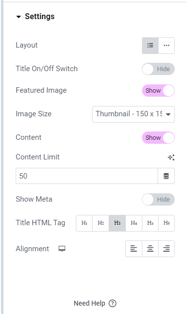Set Title HTML Tag to H6
Screen dimensions: 186x314
click(x=166, y=223)
